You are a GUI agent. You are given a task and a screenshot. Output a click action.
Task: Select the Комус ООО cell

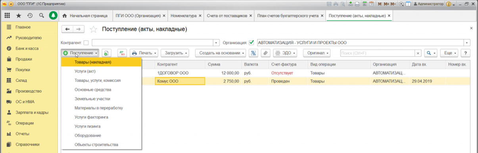(180, 81)
